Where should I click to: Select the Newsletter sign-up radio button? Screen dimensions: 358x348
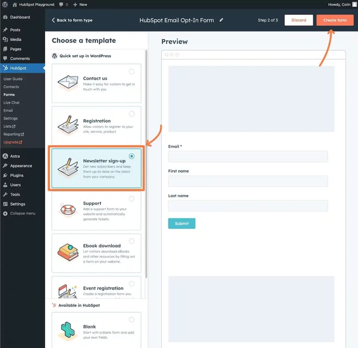click(x=132, y=156)
